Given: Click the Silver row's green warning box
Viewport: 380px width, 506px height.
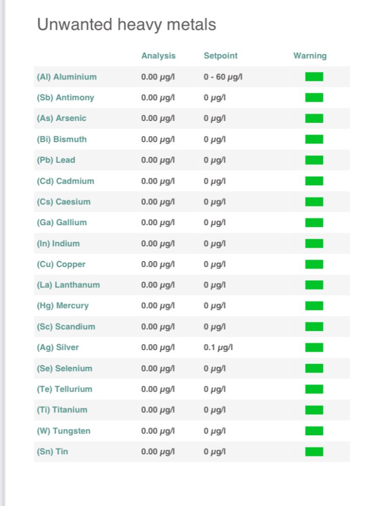Looking at the screenshot, I should click(x=314, y=348).
